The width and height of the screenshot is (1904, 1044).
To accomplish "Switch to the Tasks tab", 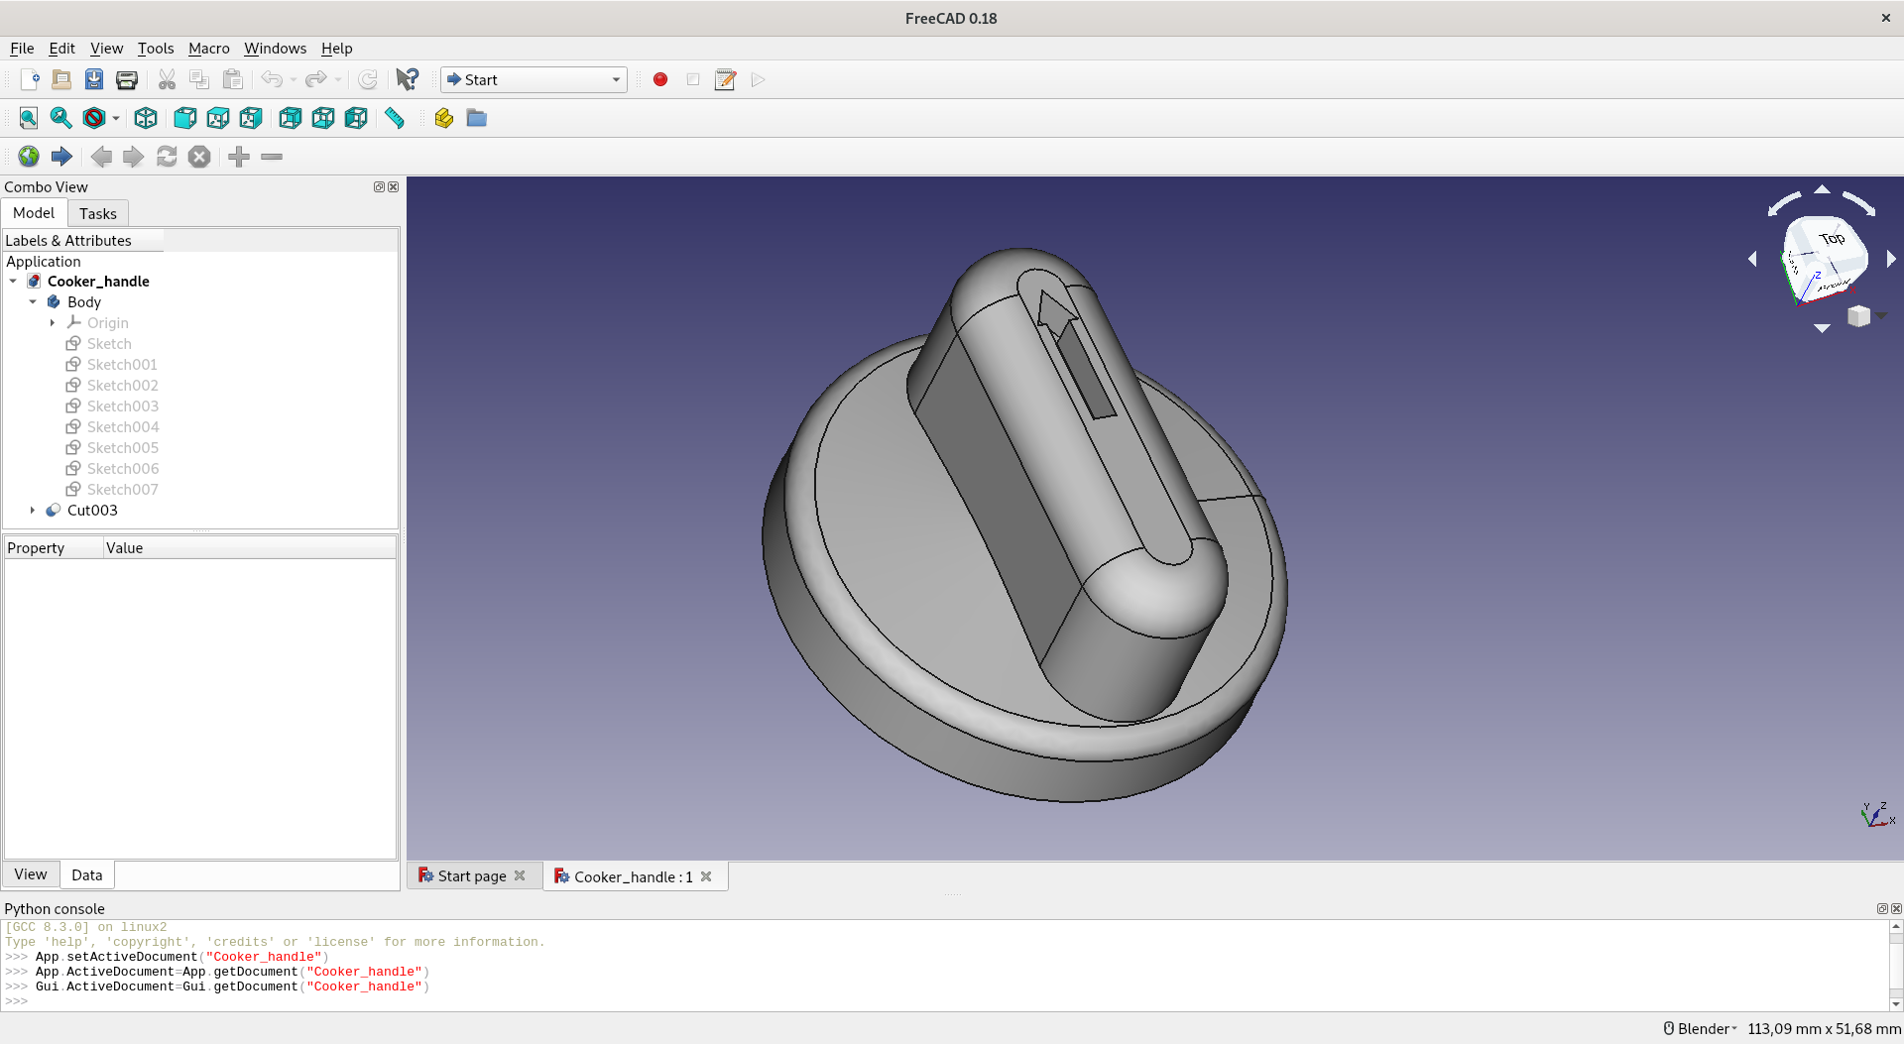I will (x=98, y=214).
